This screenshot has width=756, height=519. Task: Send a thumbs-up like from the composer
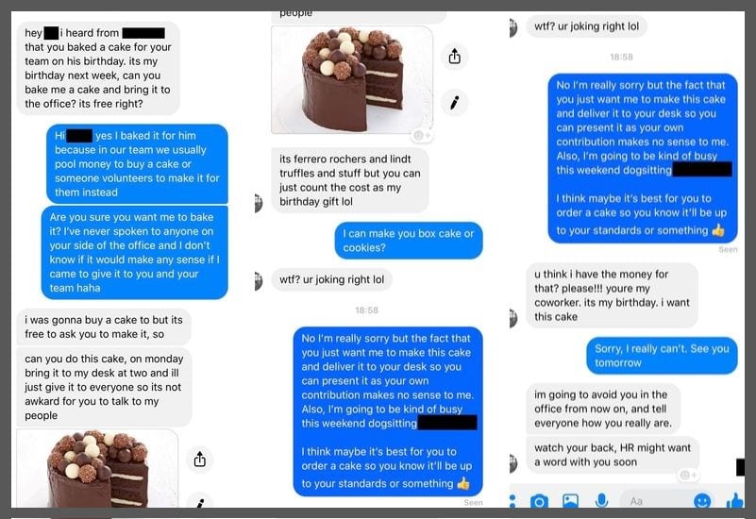[x=735, y=501]
